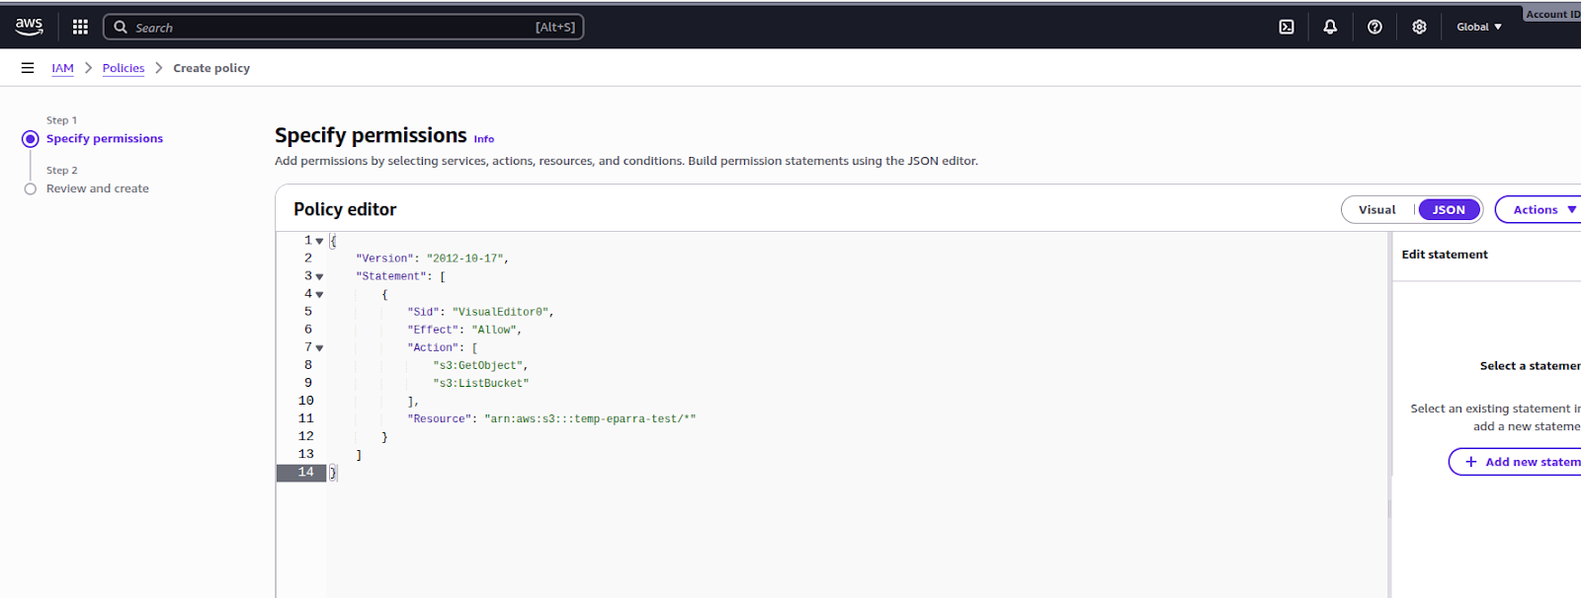
Task: Click the Info link beside Specify permissions
Action: (x=484, y=139)
